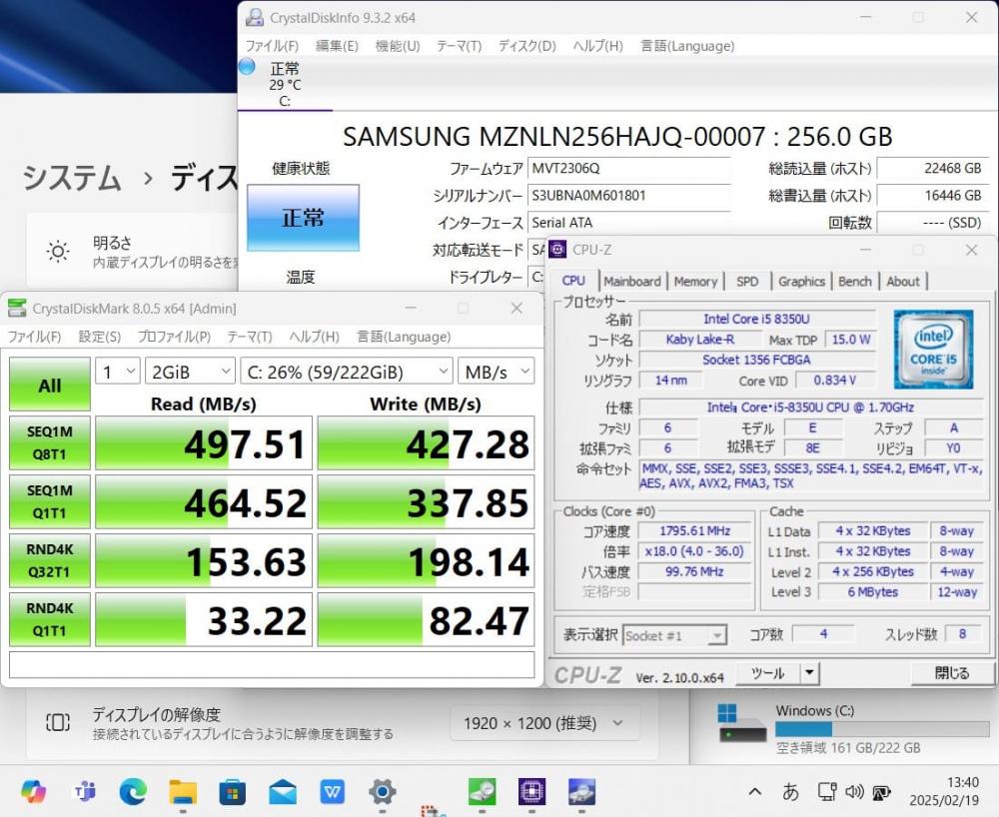Open ファイル(F) menu in CrystalDiskMark
Screen dimensions: 999x817
pos(34,337)
